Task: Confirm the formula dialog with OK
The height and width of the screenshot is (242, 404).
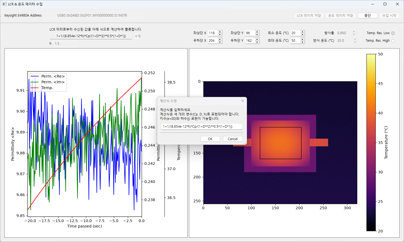Action: click(210, 139)
